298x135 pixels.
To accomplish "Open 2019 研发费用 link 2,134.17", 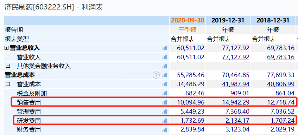I will click(x=237, y=120).
